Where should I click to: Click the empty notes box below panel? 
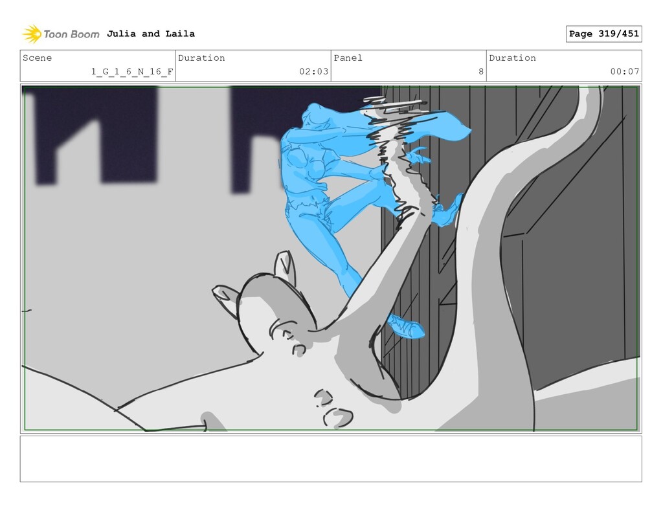point(331,459)
